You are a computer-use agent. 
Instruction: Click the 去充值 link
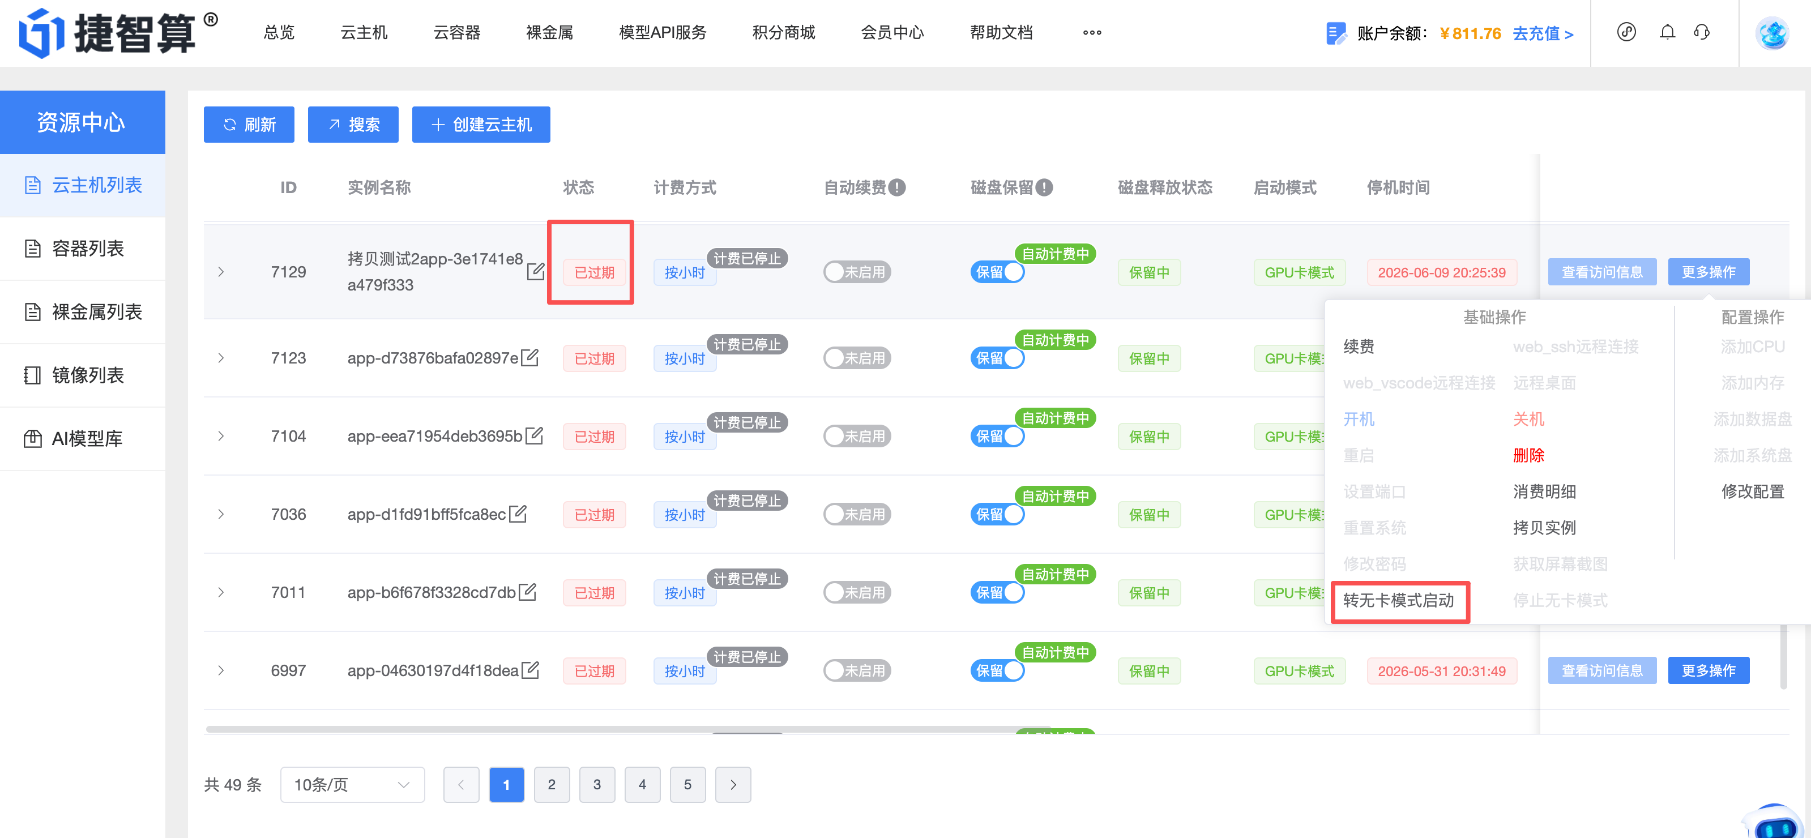[1543, 33]
